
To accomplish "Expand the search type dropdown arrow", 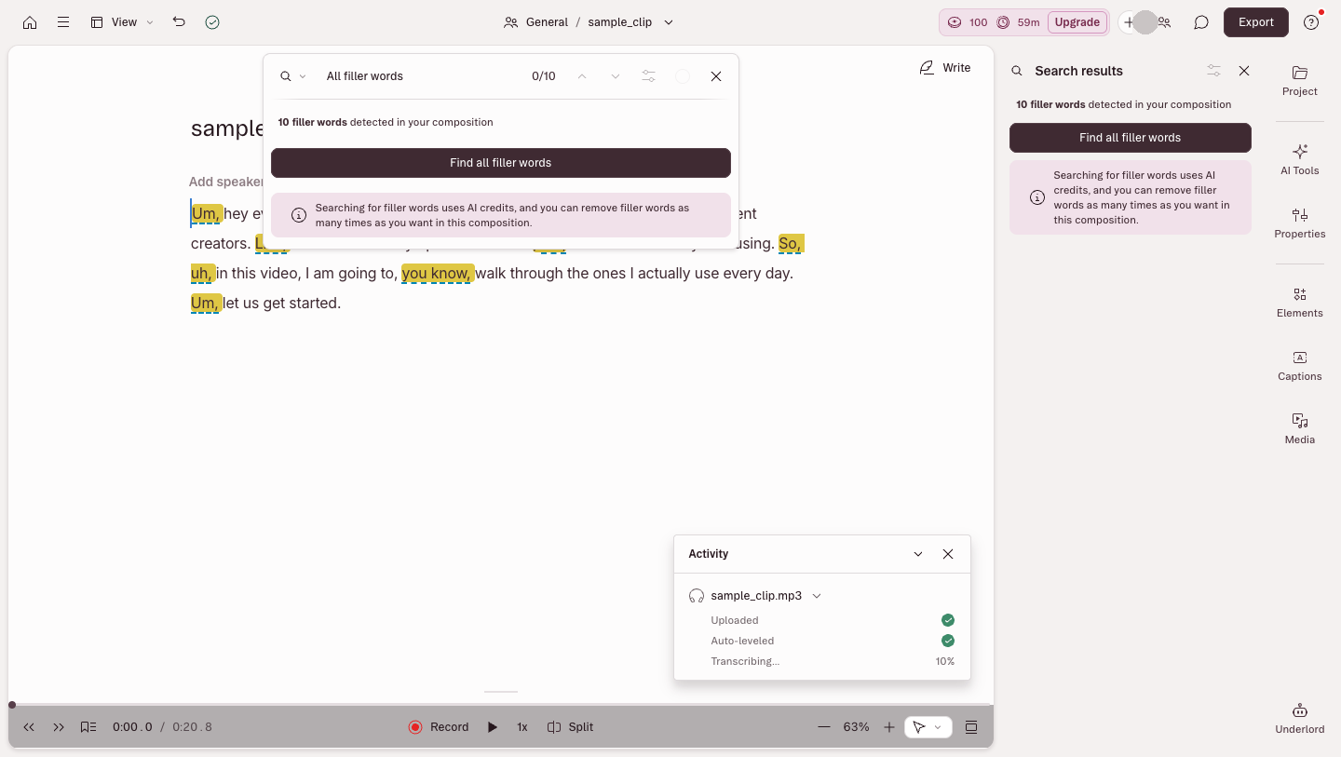I will point(303,76).
